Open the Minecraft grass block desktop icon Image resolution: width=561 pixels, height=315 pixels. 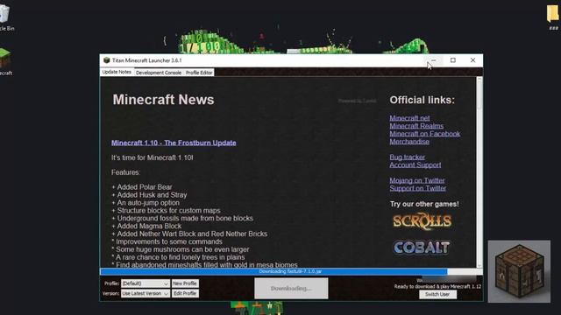(x=5, y=62)
